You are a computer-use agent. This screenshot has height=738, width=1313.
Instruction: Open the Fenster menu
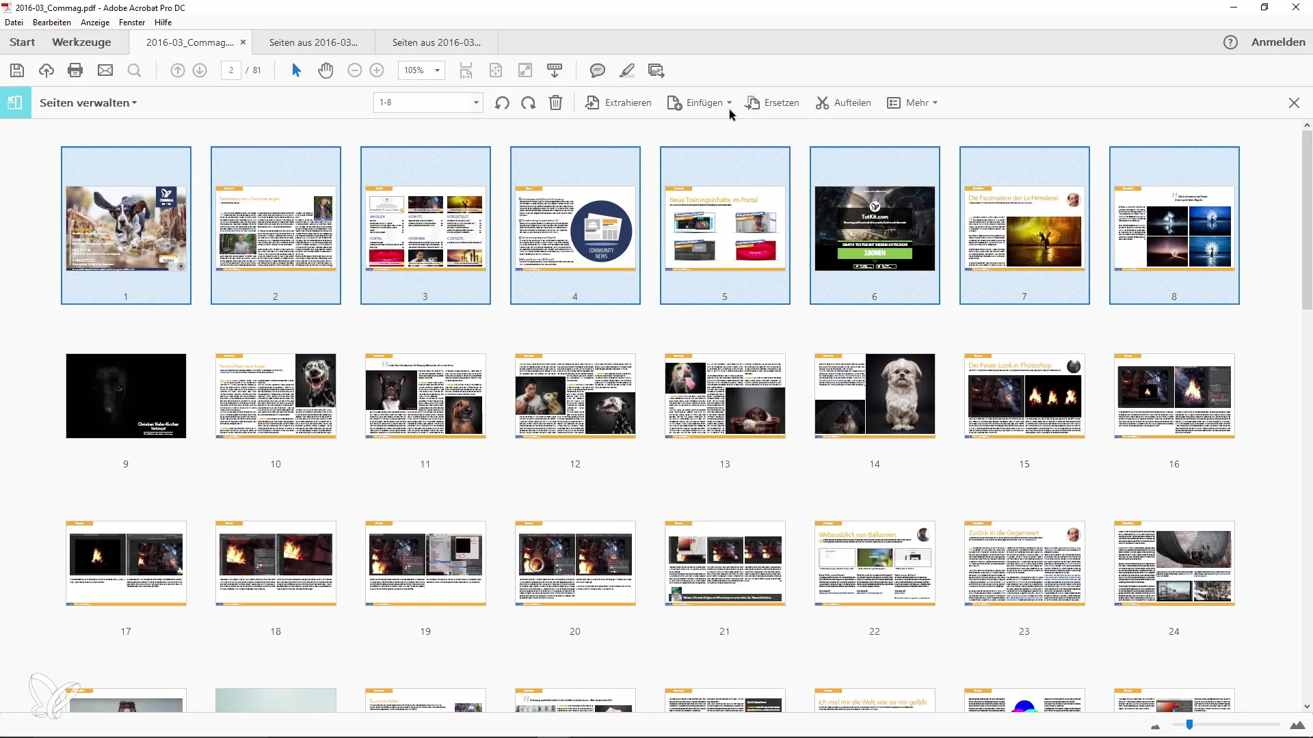tap(132, 23)
